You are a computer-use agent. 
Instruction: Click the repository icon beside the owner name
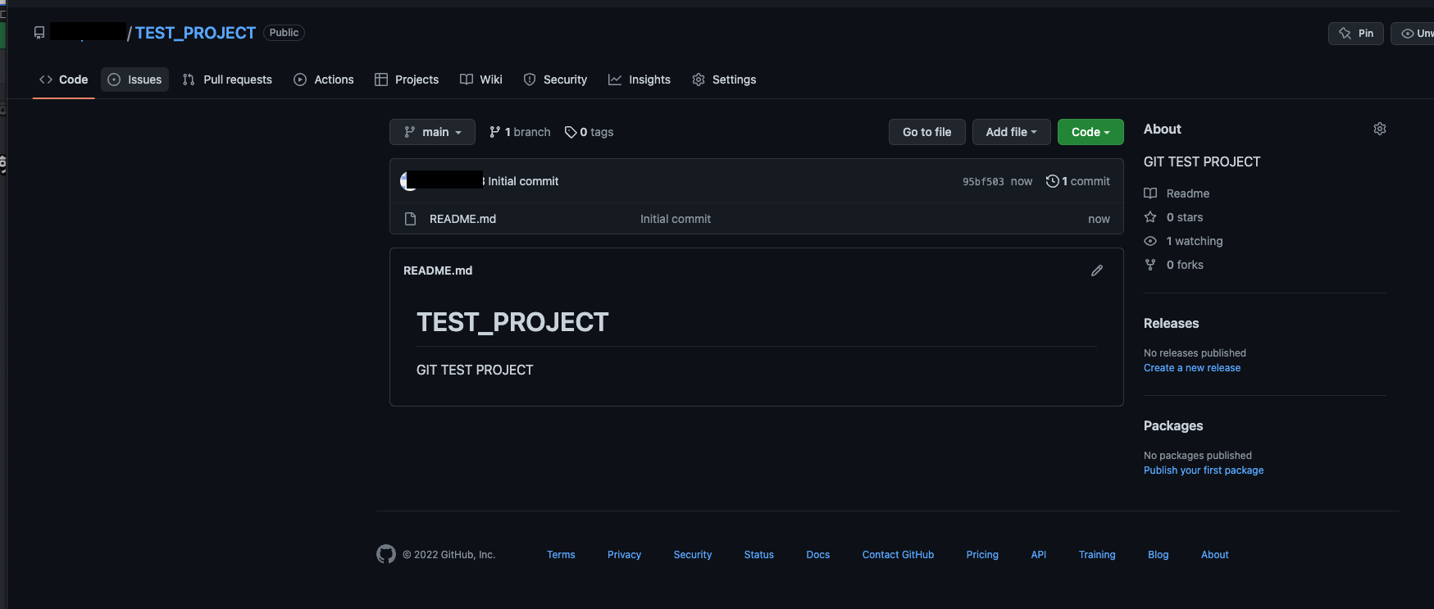[39, 33]
